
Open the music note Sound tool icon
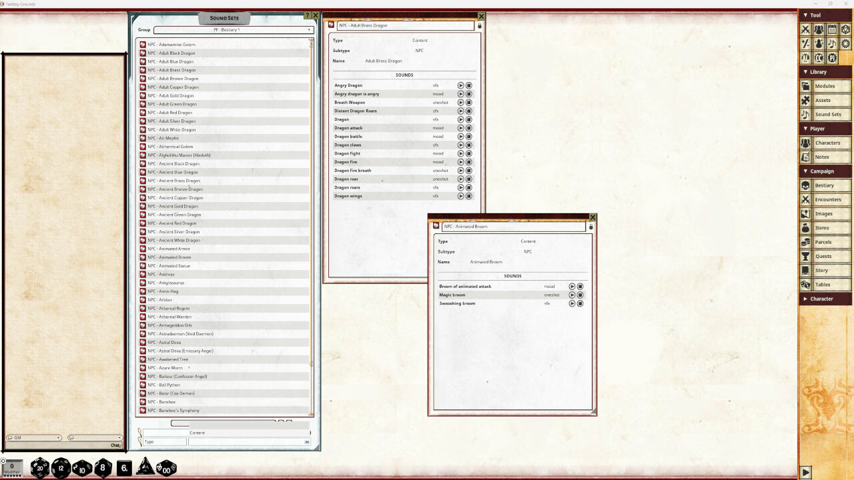pyautogui.click(x=833, y=43)
